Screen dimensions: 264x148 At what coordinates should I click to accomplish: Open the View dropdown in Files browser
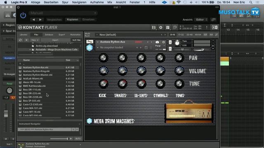(35, 40)
